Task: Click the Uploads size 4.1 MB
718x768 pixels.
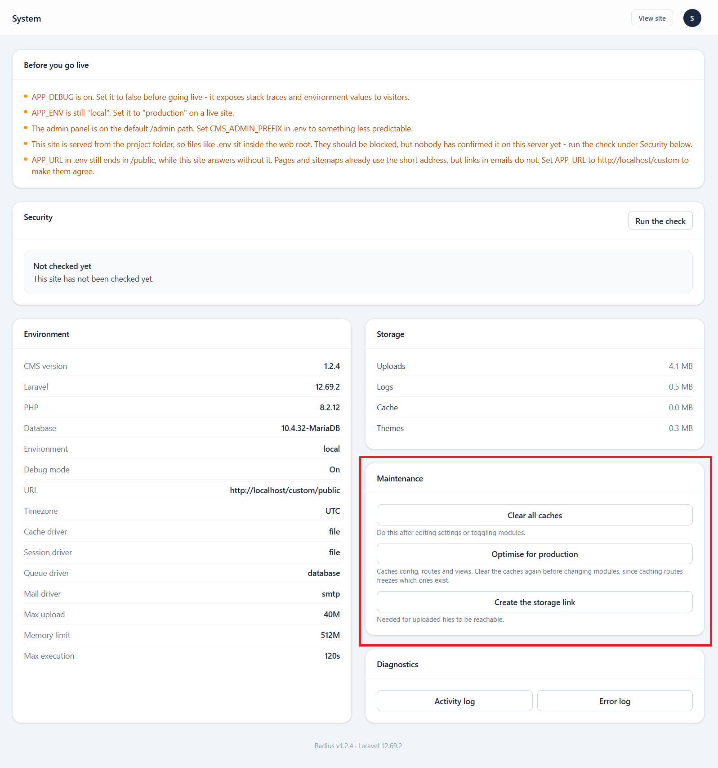Action: [x=681, y=366]
